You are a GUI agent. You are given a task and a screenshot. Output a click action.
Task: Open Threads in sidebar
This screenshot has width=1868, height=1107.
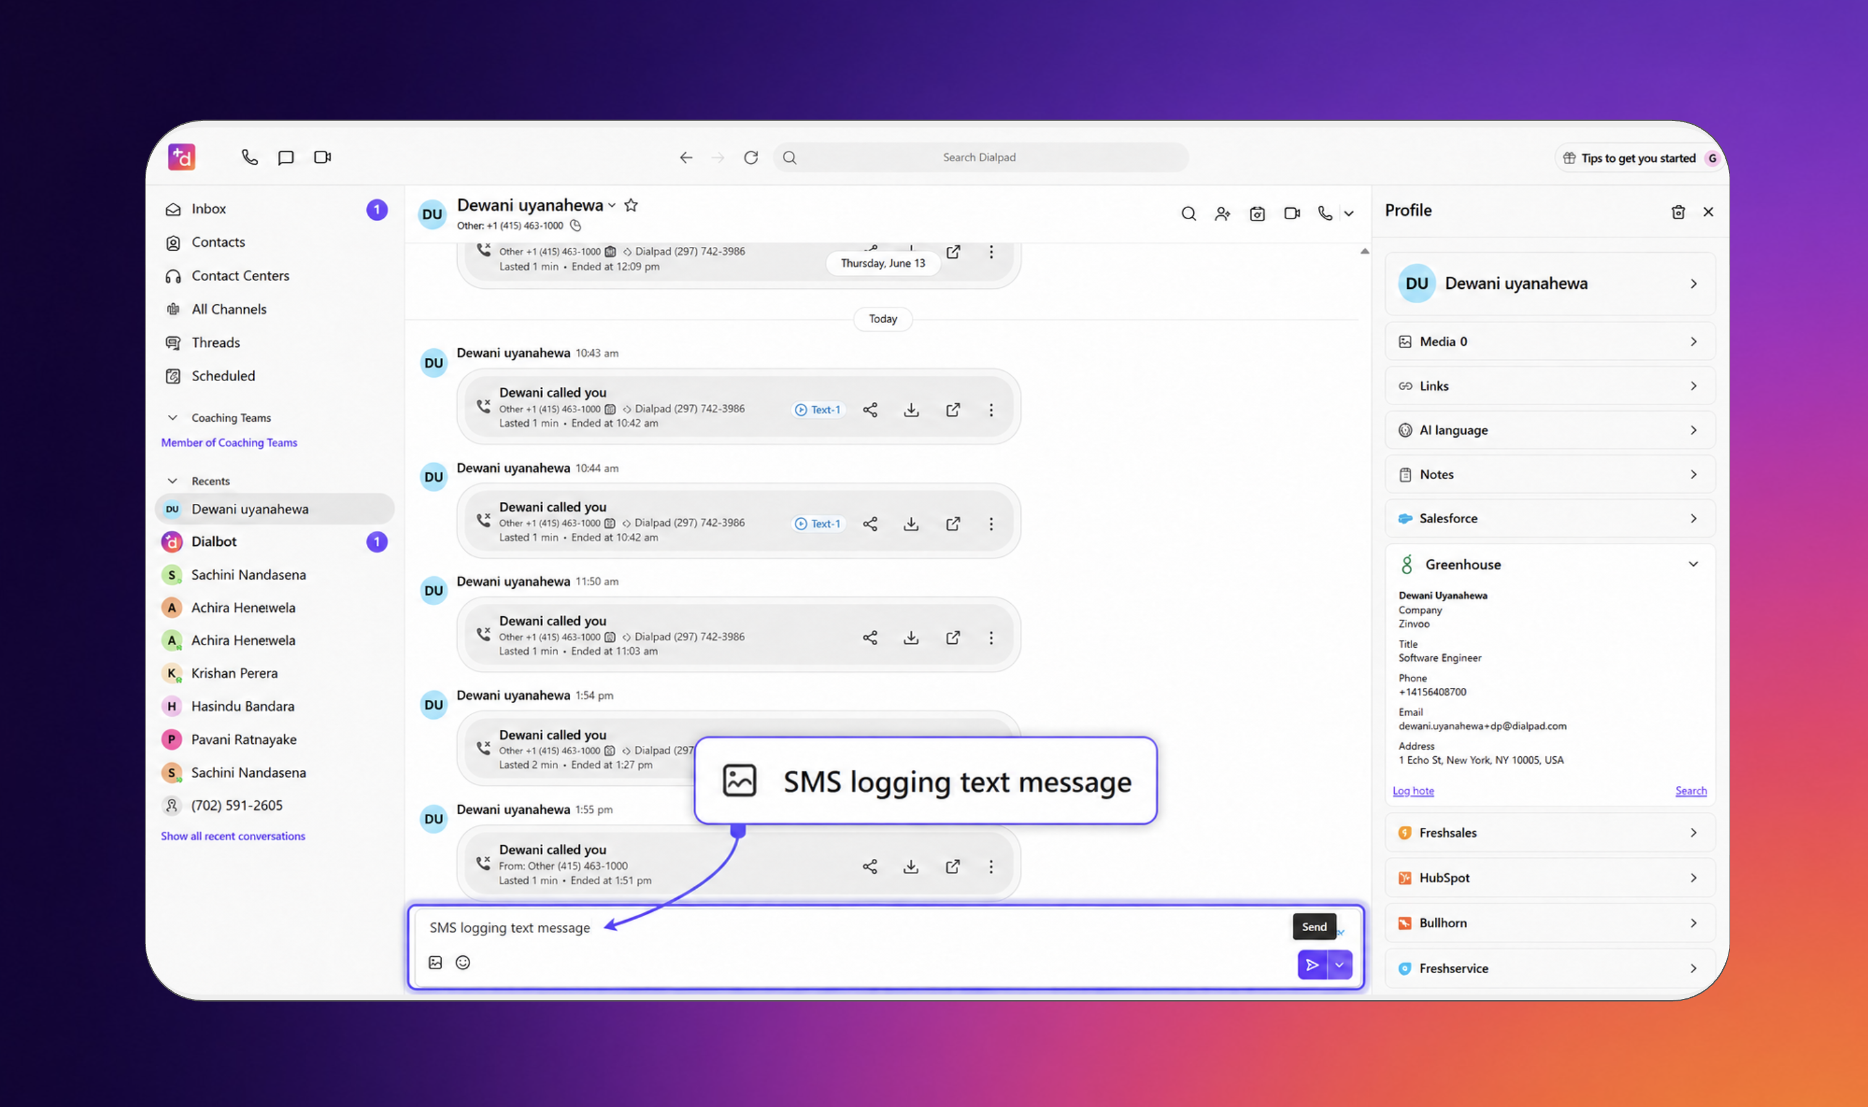pyautogui.click(x=275, y=343)
